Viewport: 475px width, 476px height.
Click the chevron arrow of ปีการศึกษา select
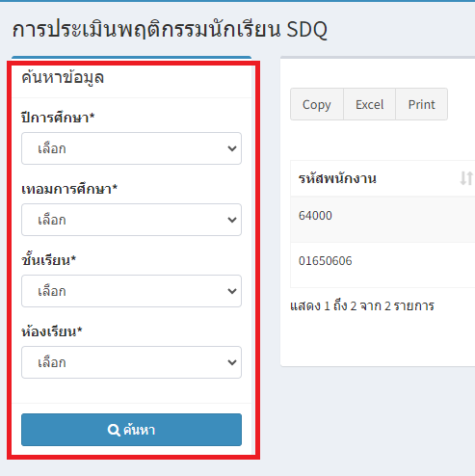(x=232, y=148)
